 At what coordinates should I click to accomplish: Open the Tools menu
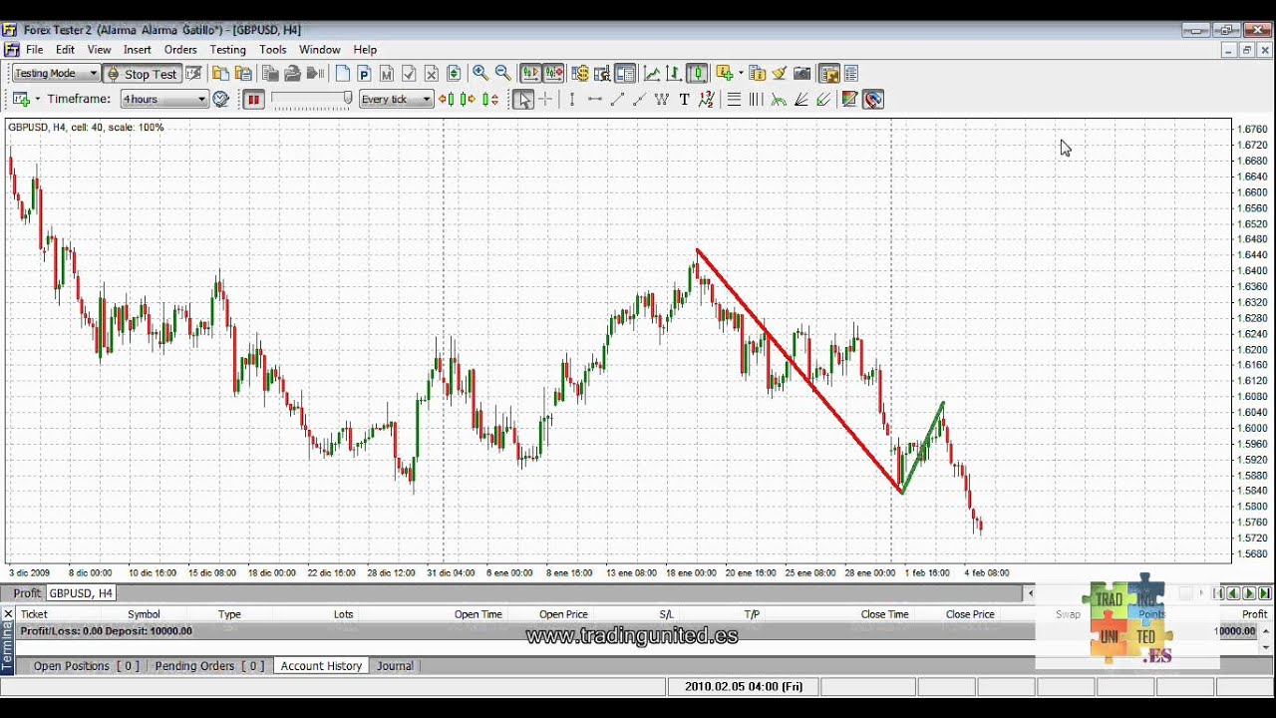273,50
